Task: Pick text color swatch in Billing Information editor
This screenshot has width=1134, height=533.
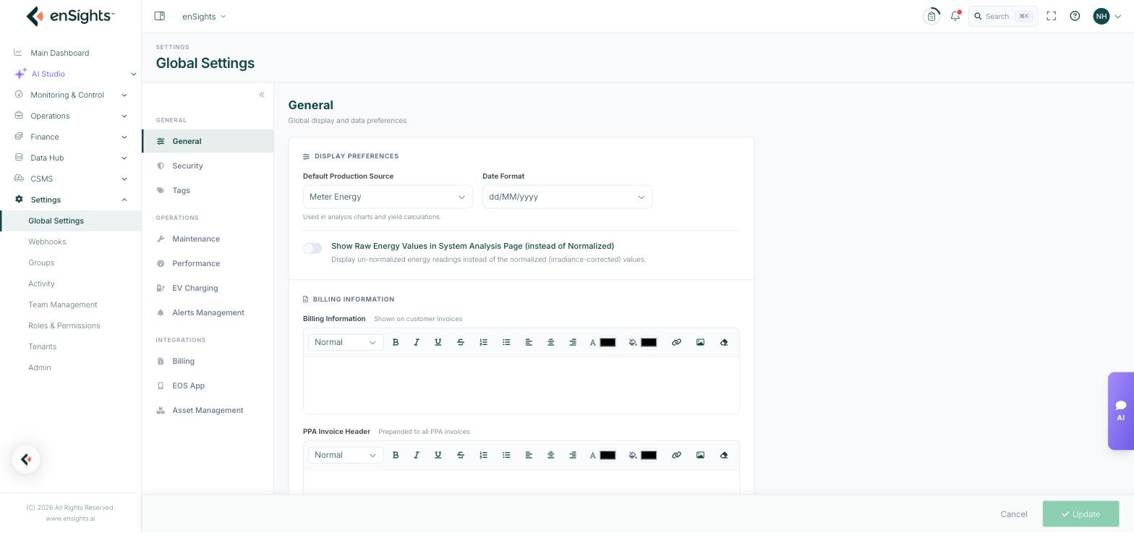Action: [607, 342]
